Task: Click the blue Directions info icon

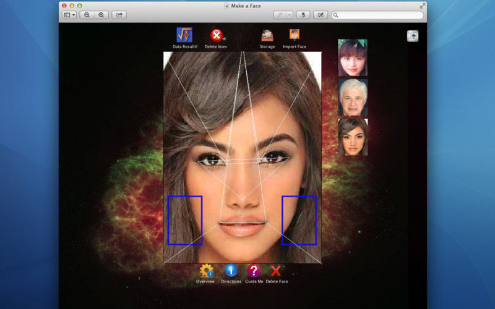Action: pyautogui.click(x=231, y=271)
